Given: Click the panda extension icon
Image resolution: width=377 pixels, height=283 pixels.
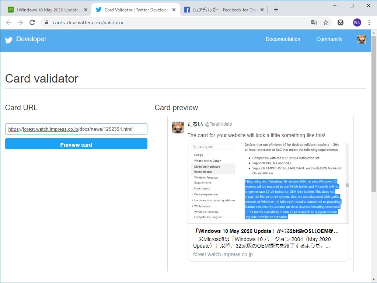Looking at the screenshot, I should point(340,22).
